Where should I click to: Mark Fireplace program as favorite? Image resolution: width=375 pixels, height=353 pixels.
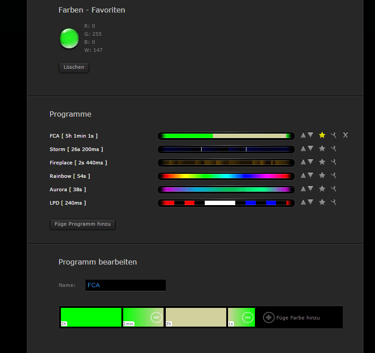322,162
